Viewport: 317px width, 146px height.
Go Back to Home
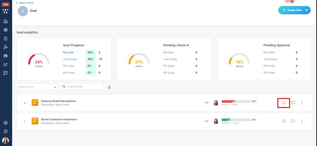25,3
